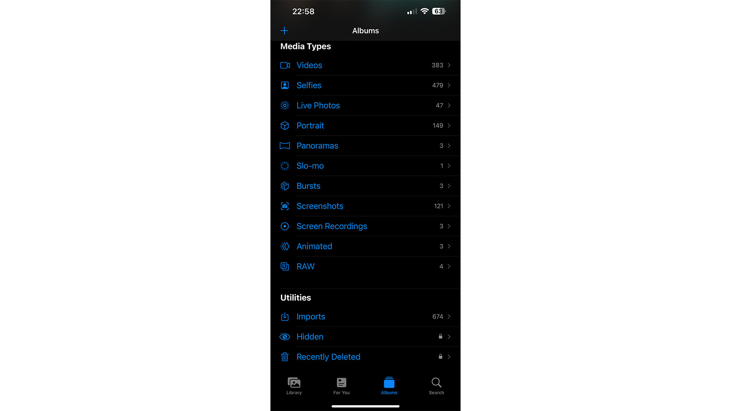Scroll down to view more albums
This screenshot has width=731, height=411.
pos(365,201)
